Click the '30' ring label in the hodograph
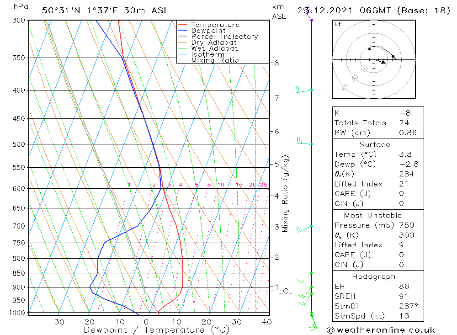Viewport: 457px width, 335px height. (355, 78)
